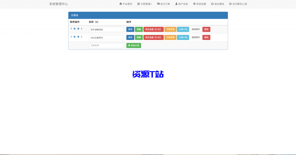This screenshot has width=296, height=155.
Task: Move the 软件 category row to top
Action: click(71, 29)
